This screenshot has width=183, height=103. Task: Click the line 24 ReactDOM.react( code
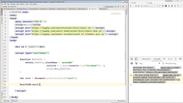click(x=30, y=84)
